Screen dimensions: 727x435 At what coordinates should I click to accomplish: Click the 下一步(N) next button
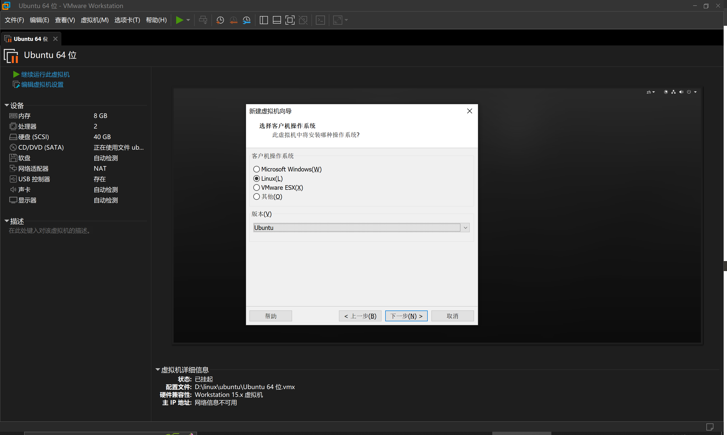tap(406, 316)
